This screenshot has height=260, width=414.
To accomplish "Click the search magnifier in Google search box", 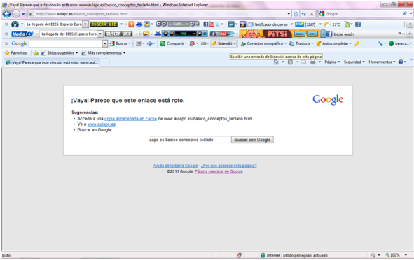I will [x=405, y=13].
